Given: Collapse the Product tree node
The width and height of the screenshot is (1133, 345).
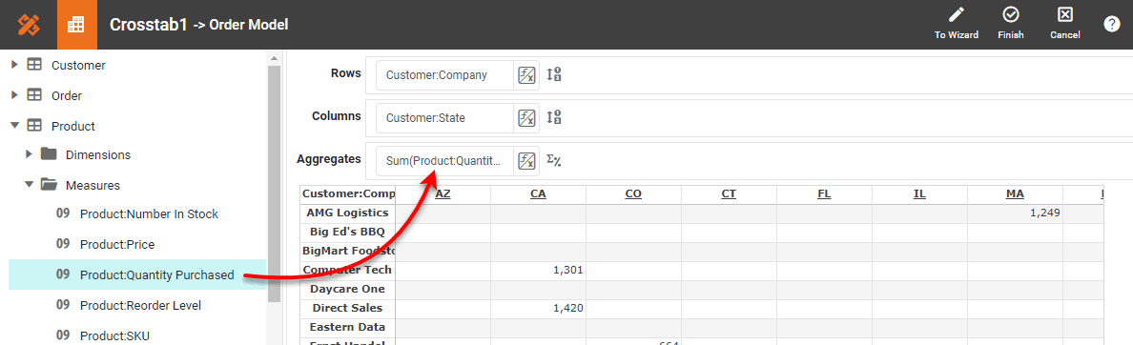Looking at the screenshot, I should click(14, 126).
